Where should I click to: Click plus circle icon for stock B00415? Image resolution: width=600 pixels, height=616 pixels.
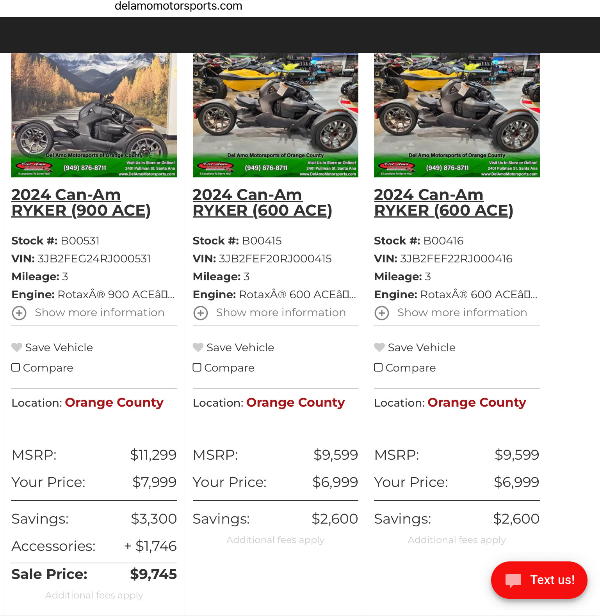point(201,313)
